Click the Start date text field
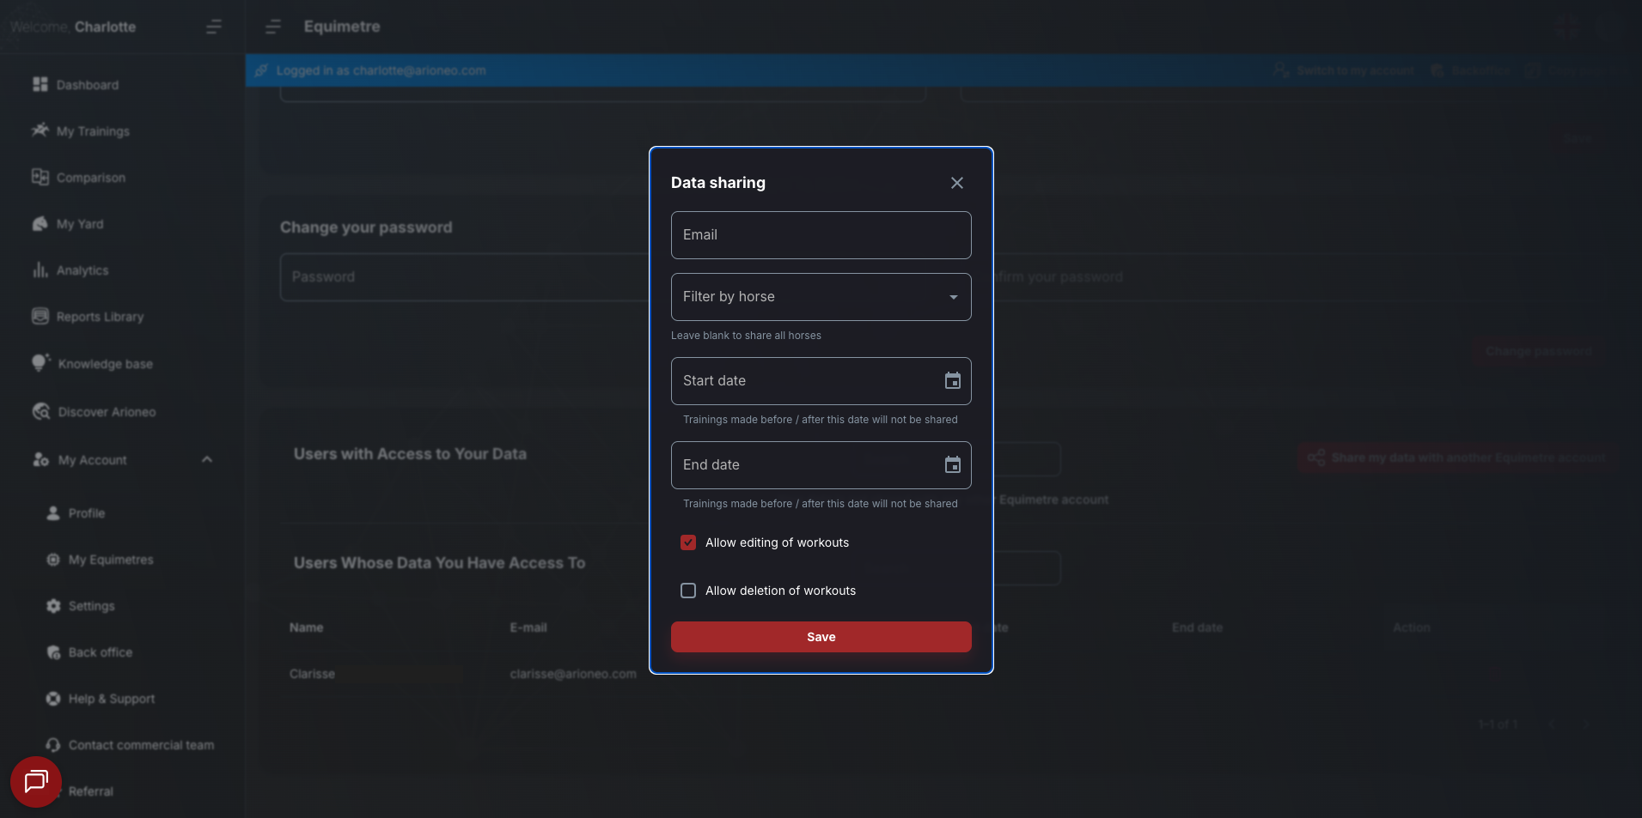 [803, 381]
